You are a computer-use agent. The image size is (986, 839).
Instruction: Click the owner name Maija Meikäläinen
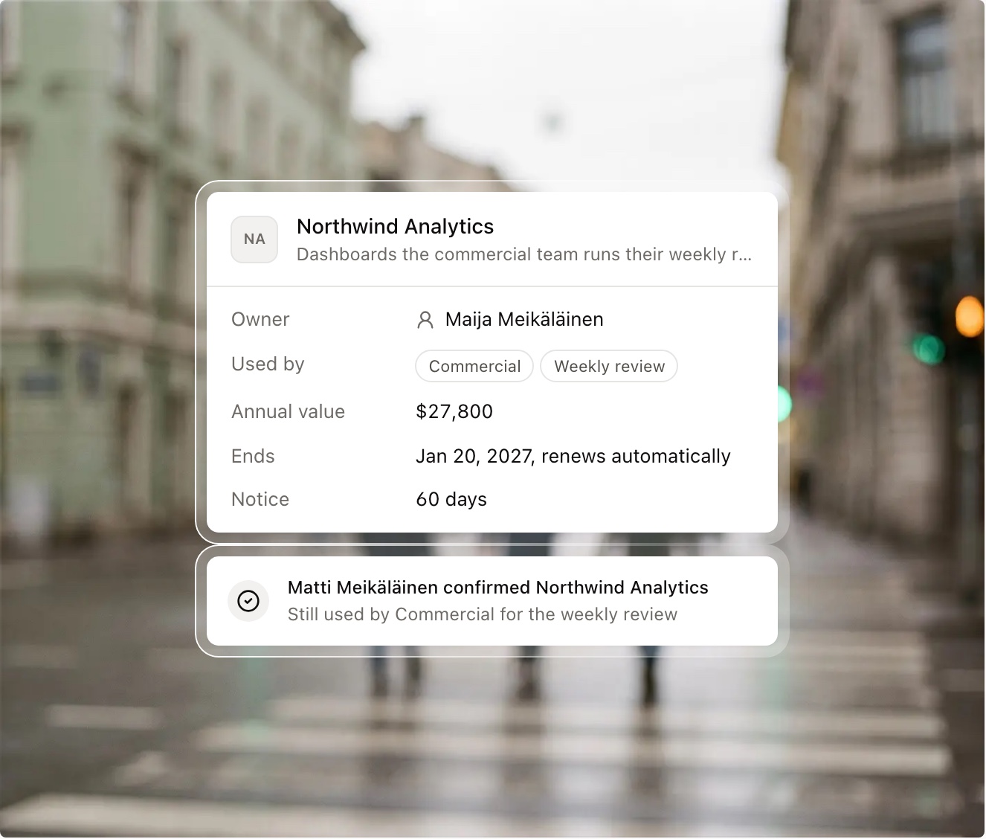(524, 320)
